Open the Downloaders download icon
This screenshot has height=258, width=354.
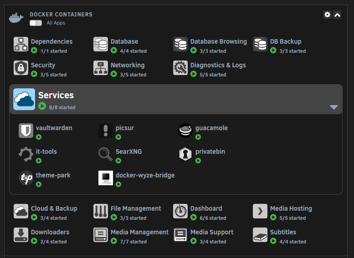[x=21, y=235]
